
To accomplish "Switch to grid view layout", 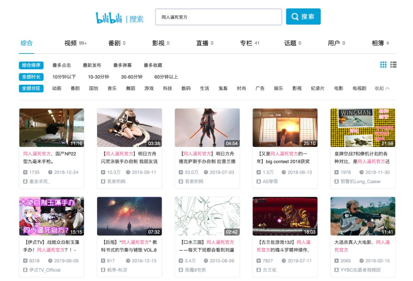I will (383, 65).
